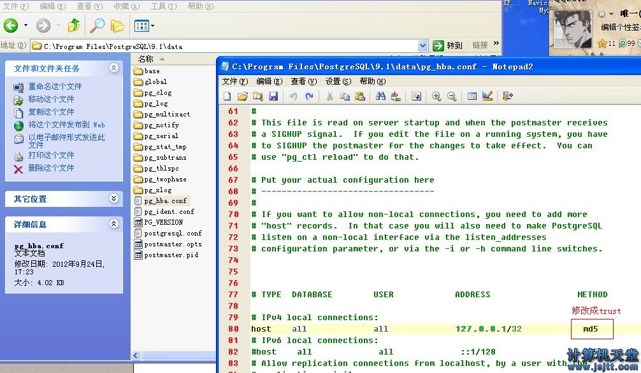Expand the Other Places panel
641x373 pixels.
(113, 199)
